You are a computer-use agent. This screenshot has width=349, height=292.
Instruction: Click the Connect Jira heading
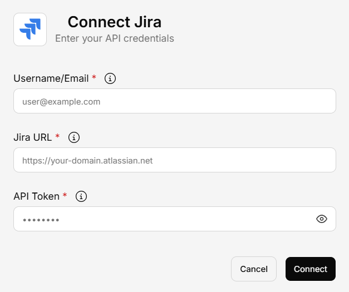coord(114,22)
